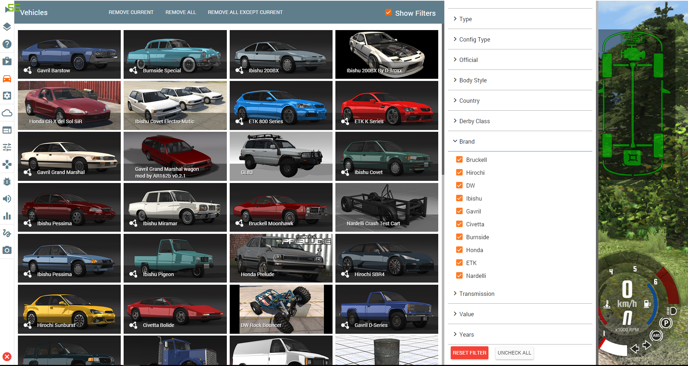This screenshot has width=688, height=366.
Task: Uncheck the DW brand filter
Action: click(x=459, y=185)
